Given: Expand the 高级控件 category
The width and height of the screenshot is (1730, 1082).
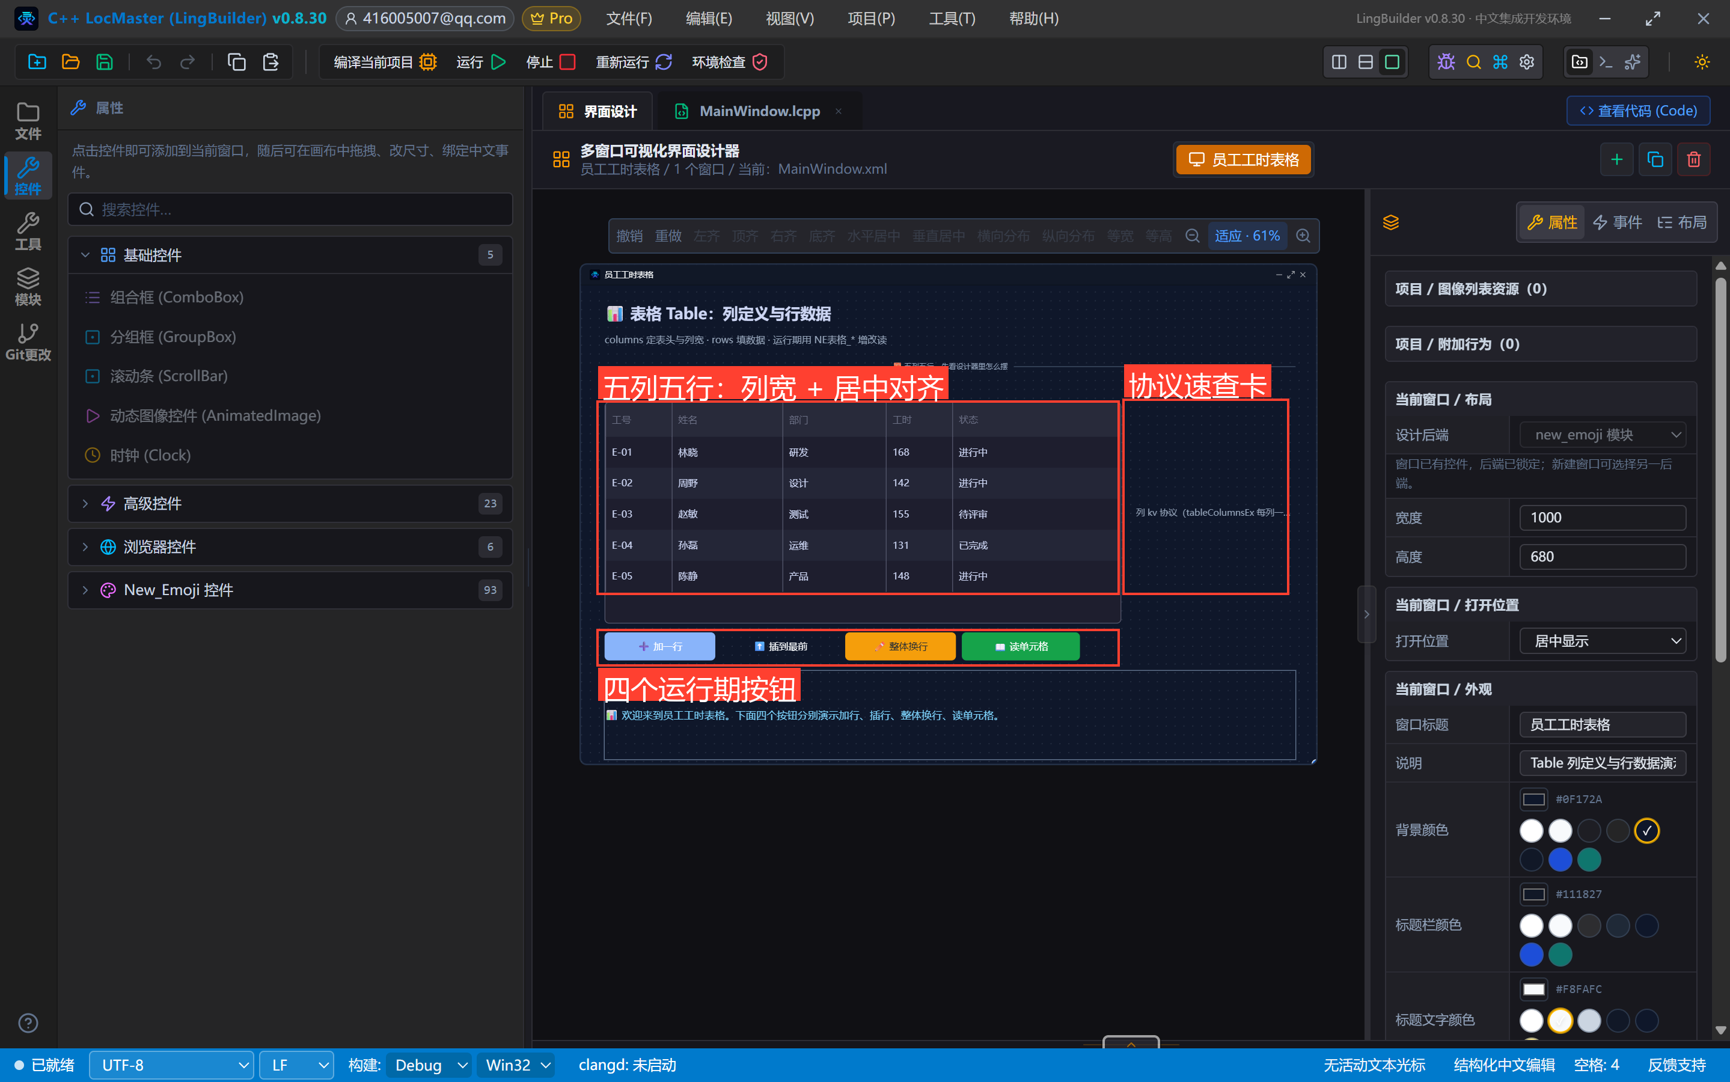Looking at the screenshot, I should [x=290, y=504].
